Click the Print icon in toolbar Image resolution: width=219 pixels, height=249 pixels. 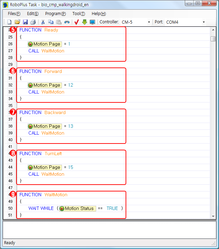coord(33,22)
